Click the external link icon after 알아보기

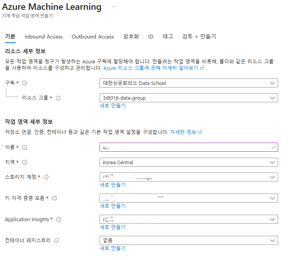202,68
